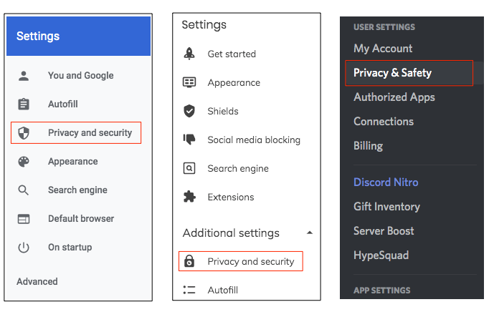Open Autofill under Additional settings

[x=222, y=290]
